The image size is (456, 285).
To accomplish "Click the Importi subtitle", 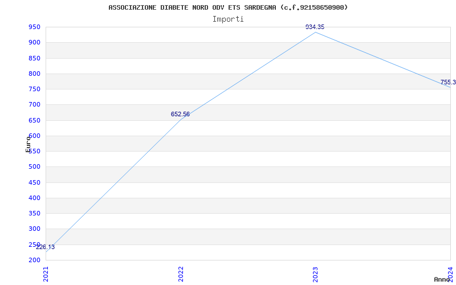I will click(x=228, y=19).
